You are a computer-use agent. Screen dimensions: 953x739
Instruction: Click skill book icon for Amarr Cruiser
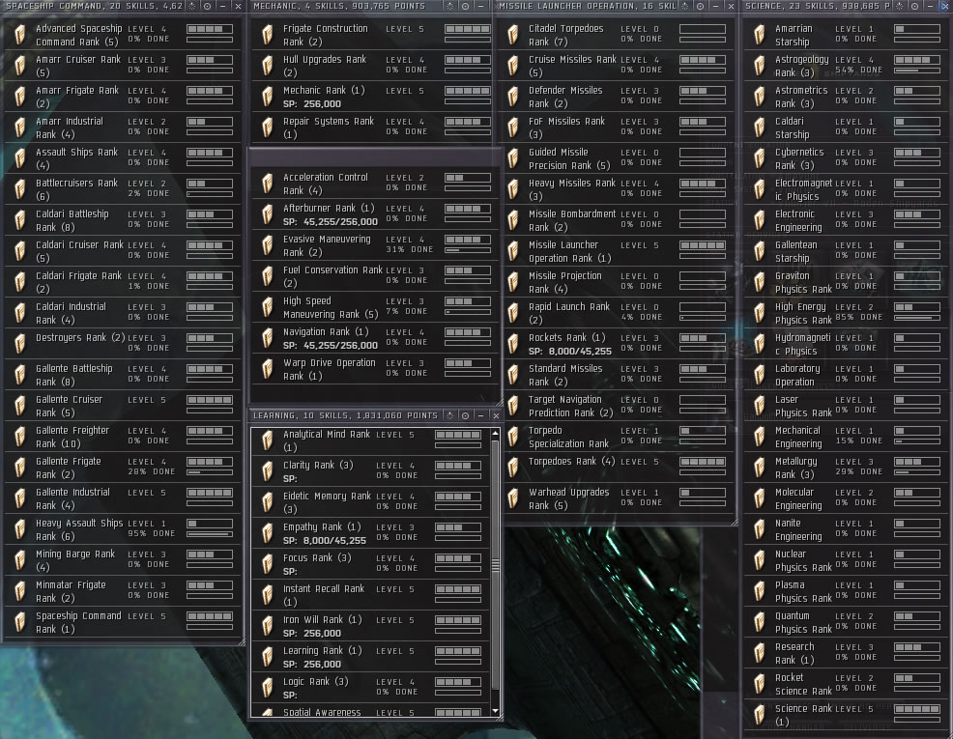[x=20, y=66]
